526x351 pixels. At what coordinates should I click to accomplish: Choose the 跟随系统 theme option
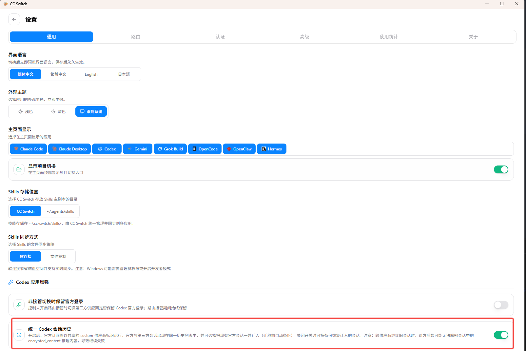91,111
